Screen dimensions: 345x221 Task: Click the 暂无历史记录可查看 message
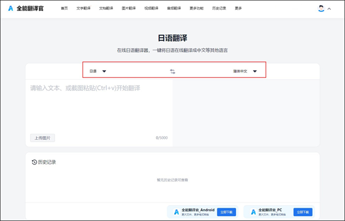click(x=172, y=180)
